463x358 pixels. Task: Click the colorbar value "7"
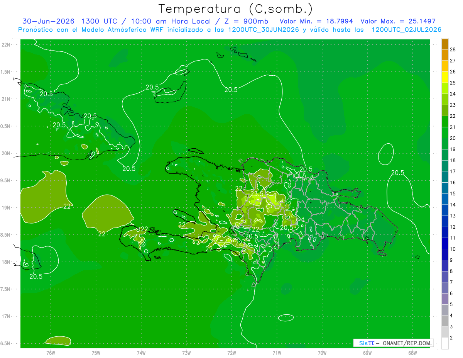[451, 282]
